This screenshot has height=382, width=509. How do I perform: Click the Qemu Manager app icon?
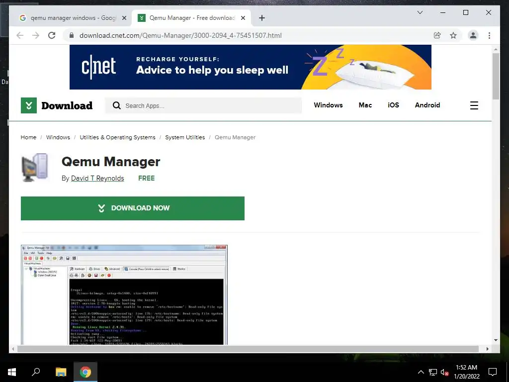(x=35, y=167)
